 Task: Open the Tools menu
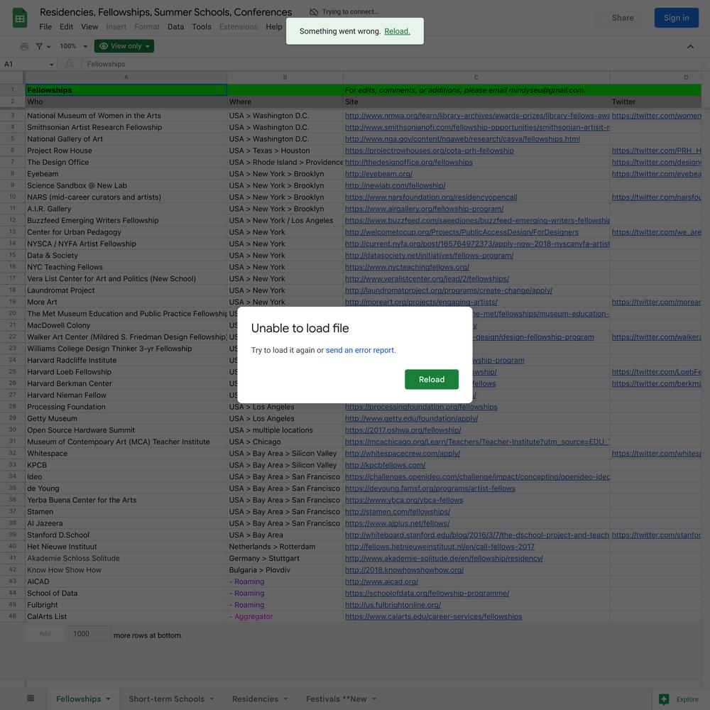point(202,27)
